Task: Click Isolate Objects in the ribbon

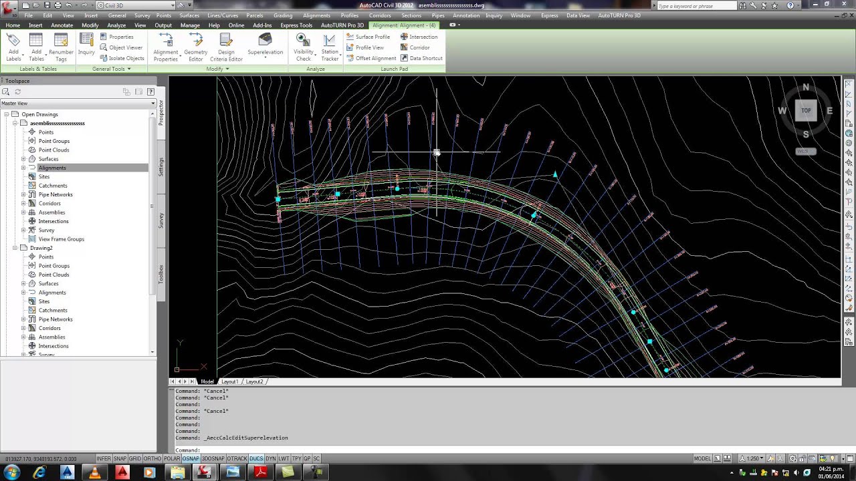Action: point(122,58)
